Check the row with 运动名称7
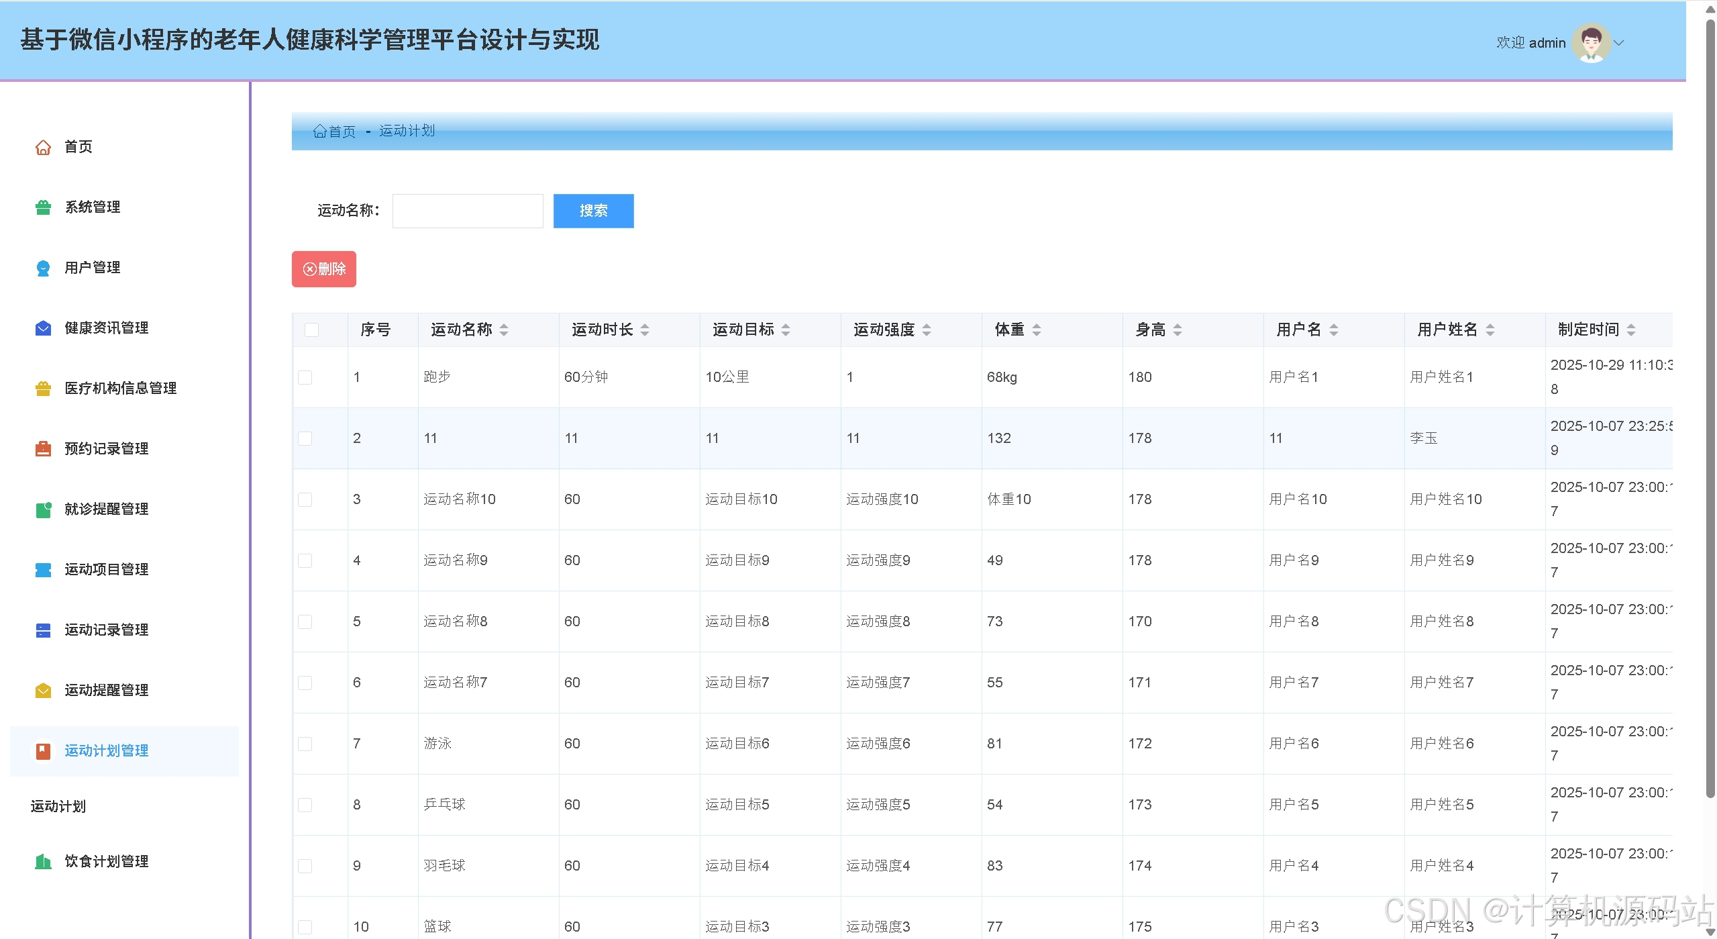This screenshot has height=939, width=1717. (x=305, y=683)
